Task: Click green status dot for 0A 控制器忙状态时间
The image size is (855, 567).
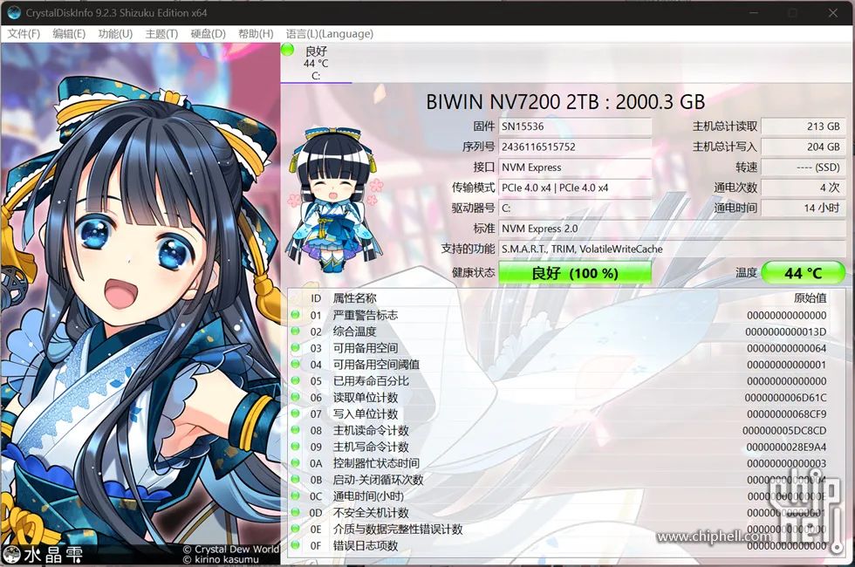Action: click(x=296, y=463)
